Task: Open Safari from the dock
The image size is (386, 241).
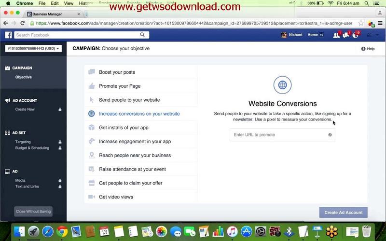Action: click(48, 232)
